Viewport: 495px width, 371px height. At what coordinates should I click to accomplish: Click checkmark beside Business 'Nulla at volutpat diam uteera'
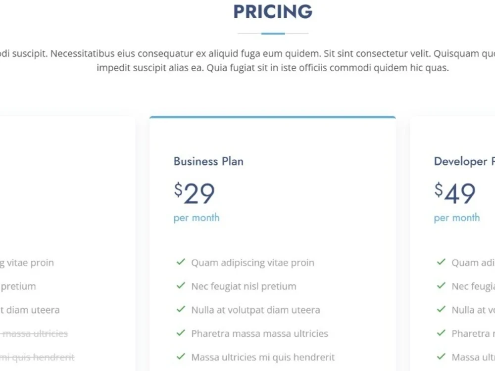(181, 309)
